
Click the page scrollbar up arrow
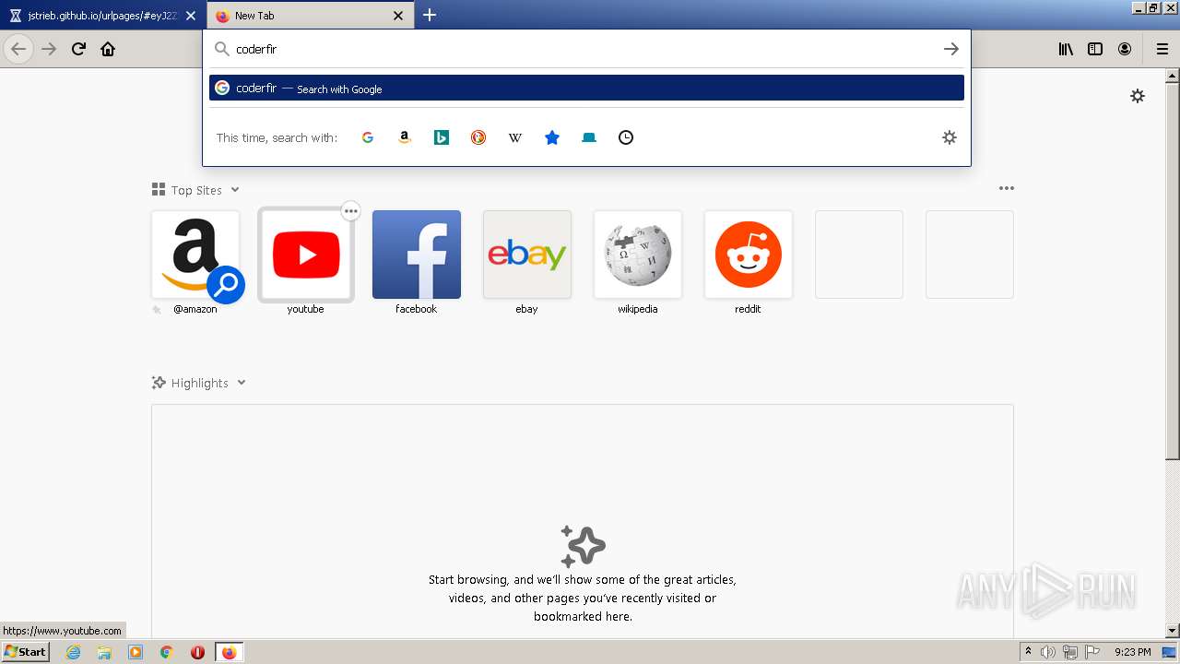[1173, 75]
